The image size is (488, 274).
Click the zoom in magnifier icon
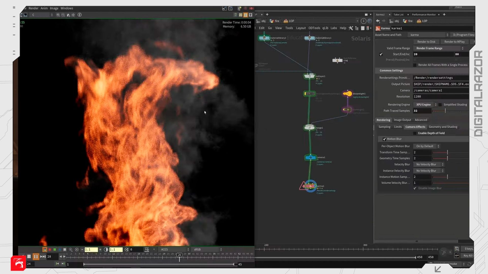click(58, 15)
